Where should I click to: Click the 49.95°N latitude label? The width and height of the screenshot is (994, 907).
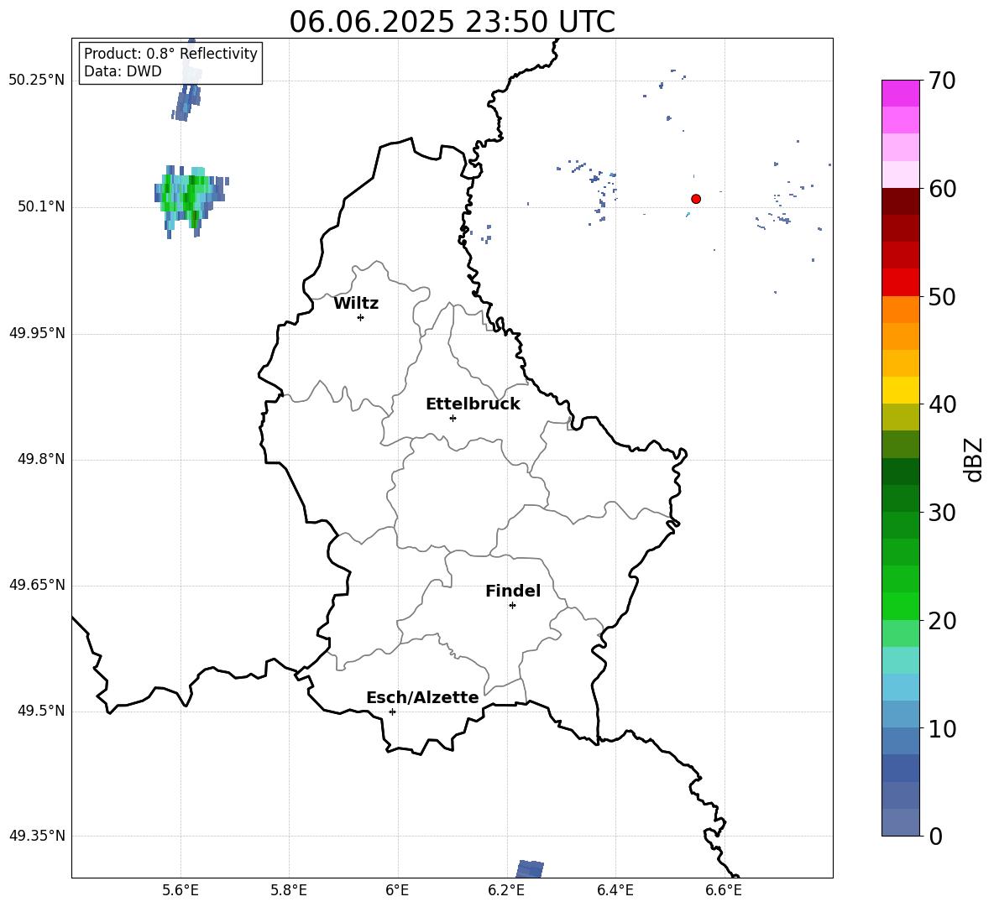(37, 333)
